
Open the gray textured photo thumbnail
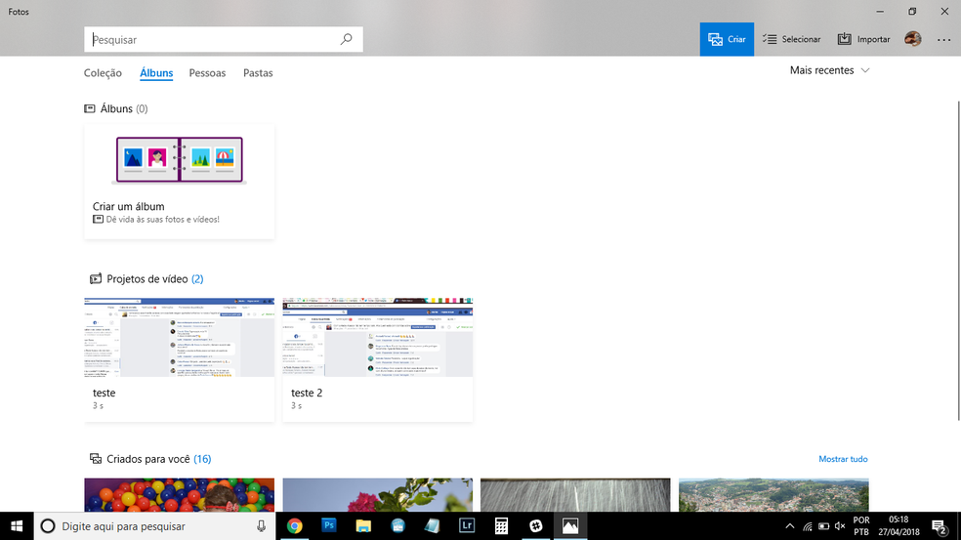click(575, 495)
